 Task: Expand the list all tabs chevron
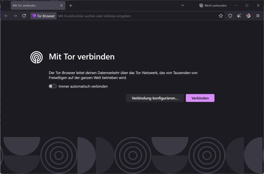pos(183,5)
